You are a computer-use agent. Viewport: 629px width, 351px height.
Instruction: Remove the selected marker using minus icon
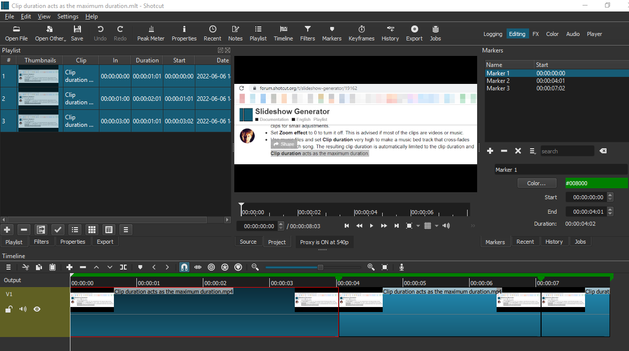click(504, 150)
